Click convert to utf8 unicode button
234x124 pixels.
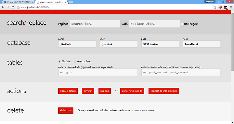pos(164,91)
